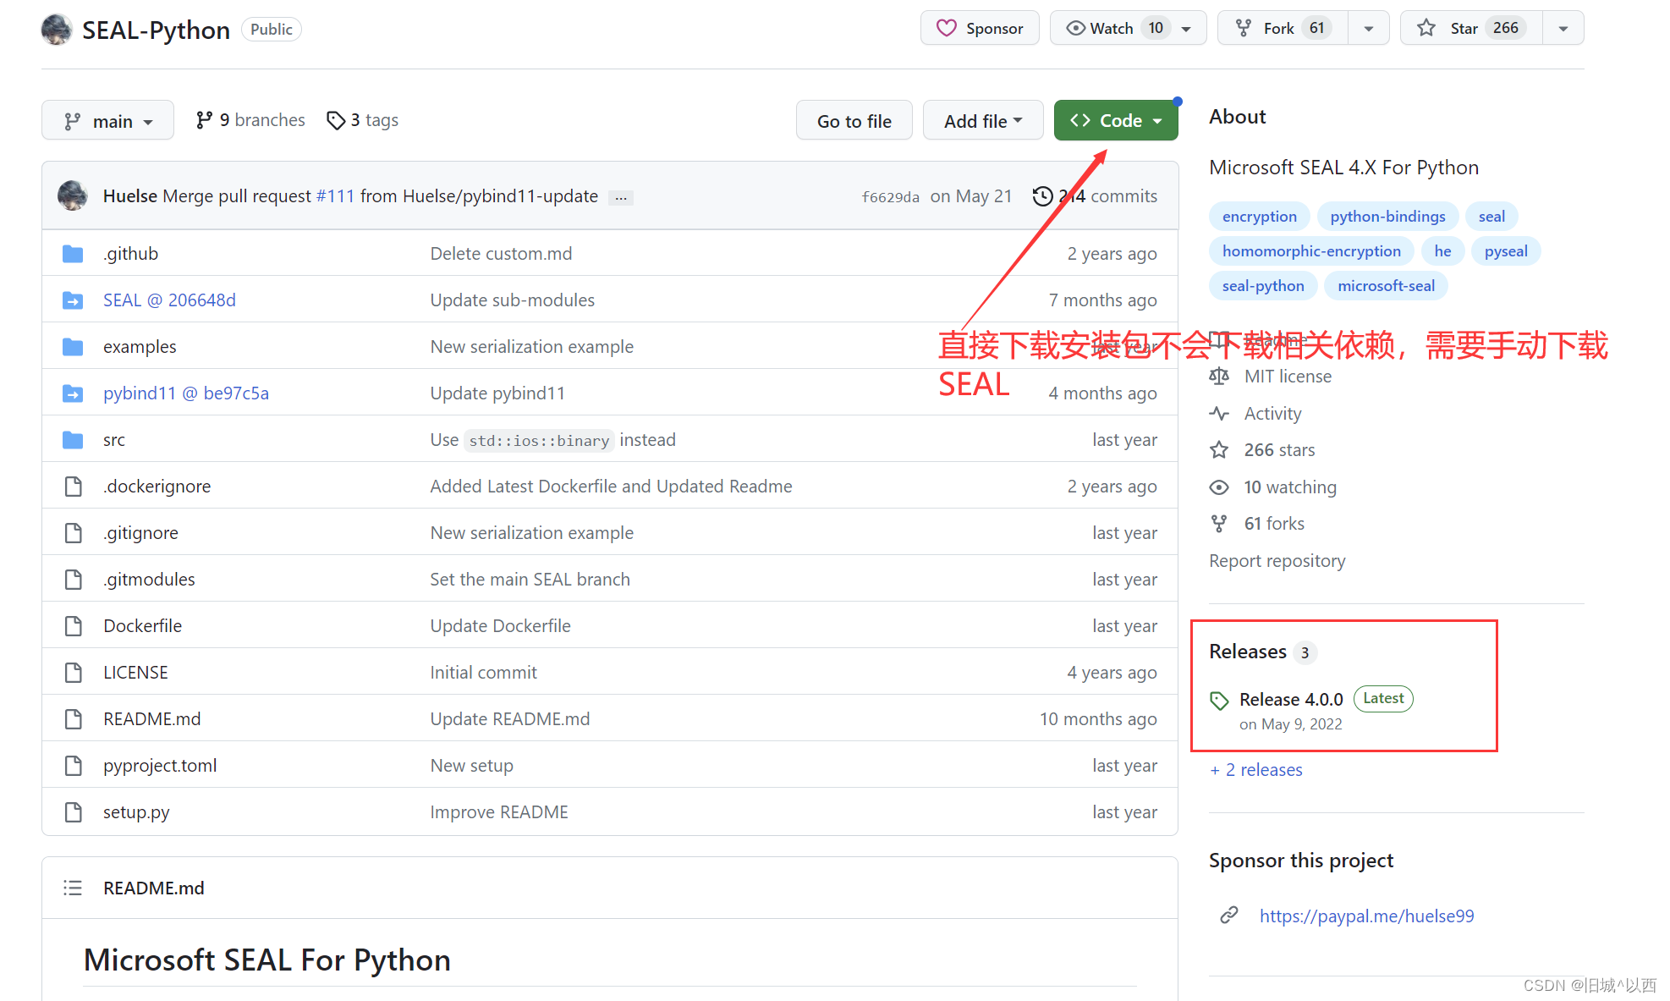Viewport: 1670px width, 1001px height.
Task: Open the MIT license via the scales icon
Action: point(1219,377)
